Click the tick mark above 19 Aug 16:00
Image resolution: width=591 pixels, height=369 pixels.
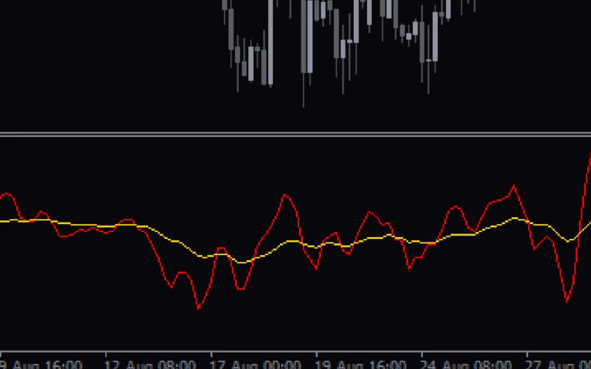click(x=316, y=354)
